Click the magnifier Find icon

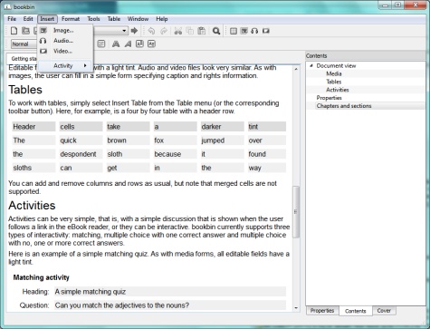pos(216,31)
